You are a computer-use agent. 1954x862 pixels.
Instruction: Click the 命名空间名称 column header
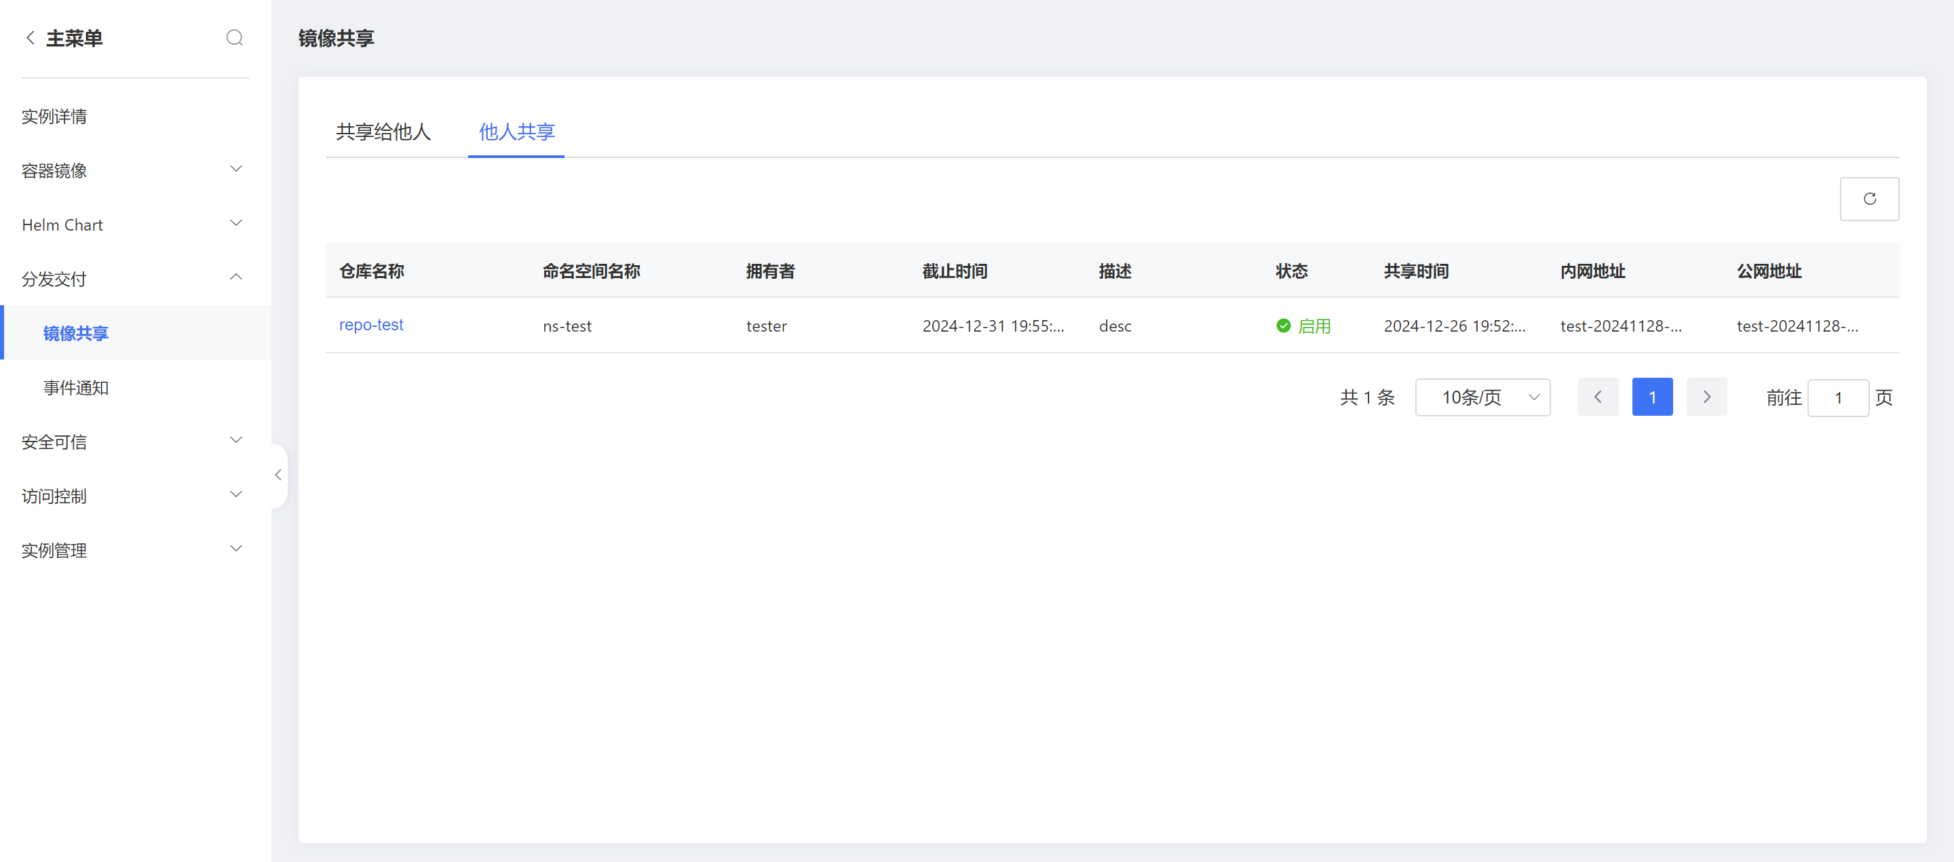592,271
